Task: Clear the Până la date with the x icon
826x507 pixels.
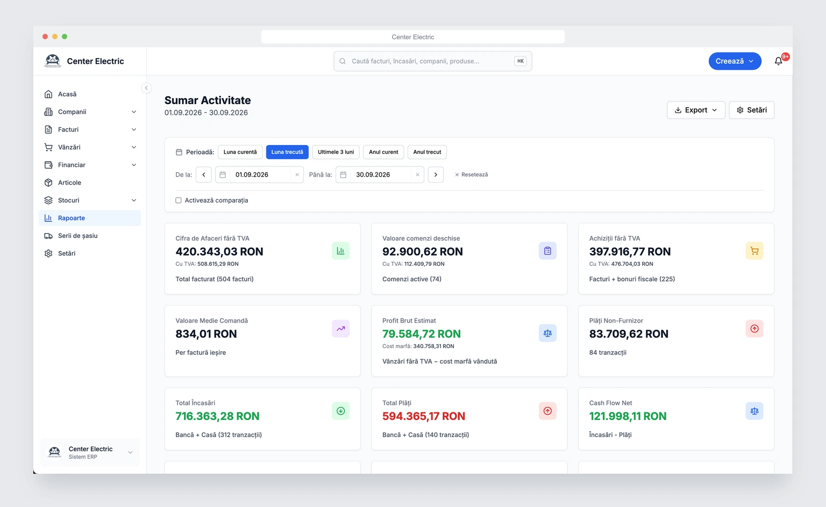Action: (417, 175)
